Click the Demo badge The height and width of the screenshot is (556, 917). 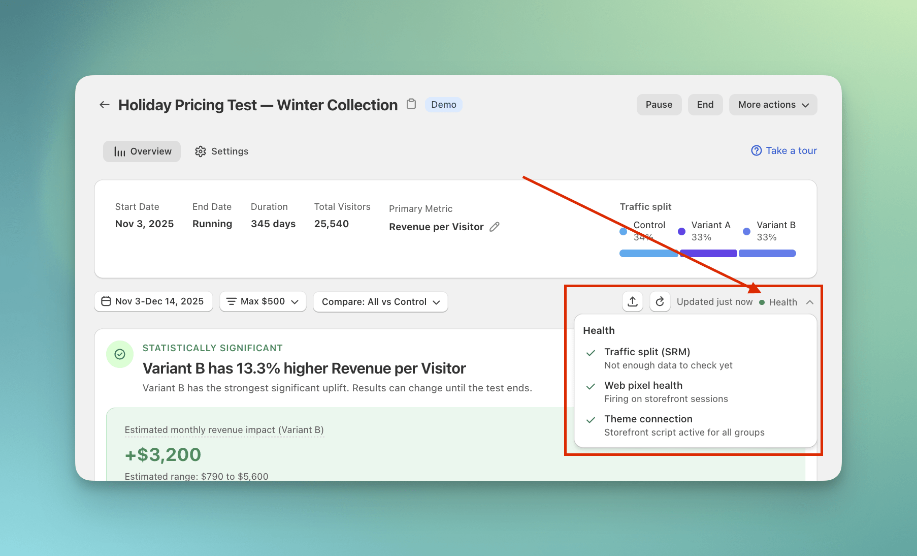coord(444,105)
